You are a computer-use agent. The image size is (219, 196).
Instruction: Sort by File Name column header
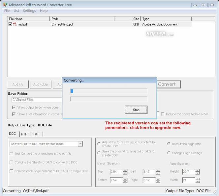pos(28,19)
